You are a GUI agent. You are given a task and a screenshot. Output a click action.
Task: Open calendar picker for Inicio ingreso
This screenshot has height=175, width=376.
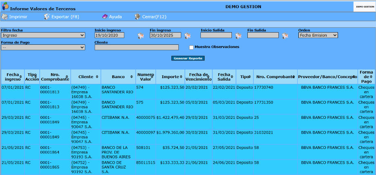pyautogui.click(x=140, y=36)
